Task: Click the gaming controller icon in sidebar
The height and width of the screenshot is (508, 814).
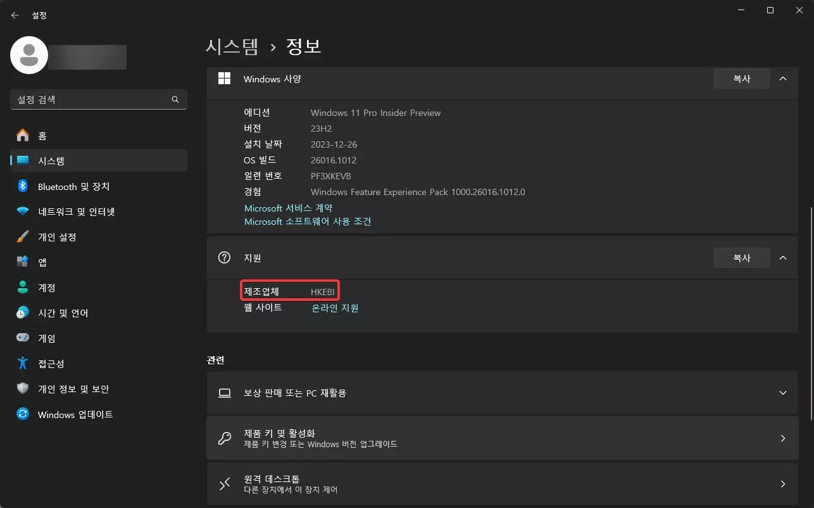Action: tap(23, 338)
